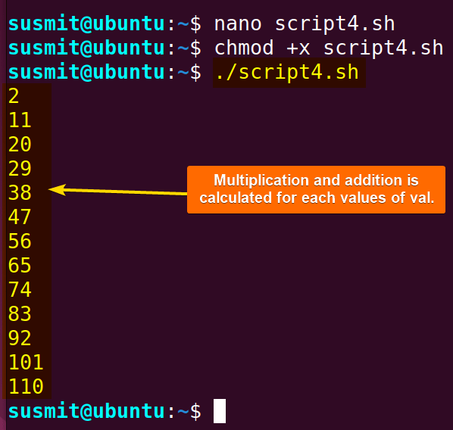Click the output value 38
The width and height of the screenshot is (453, 430).
(x=20, y=192)
